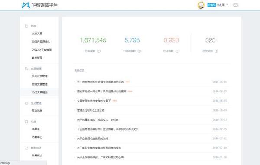Click the 文章管理 section heading
This screenshot has width=260, height=165.
tap(36, 69)
